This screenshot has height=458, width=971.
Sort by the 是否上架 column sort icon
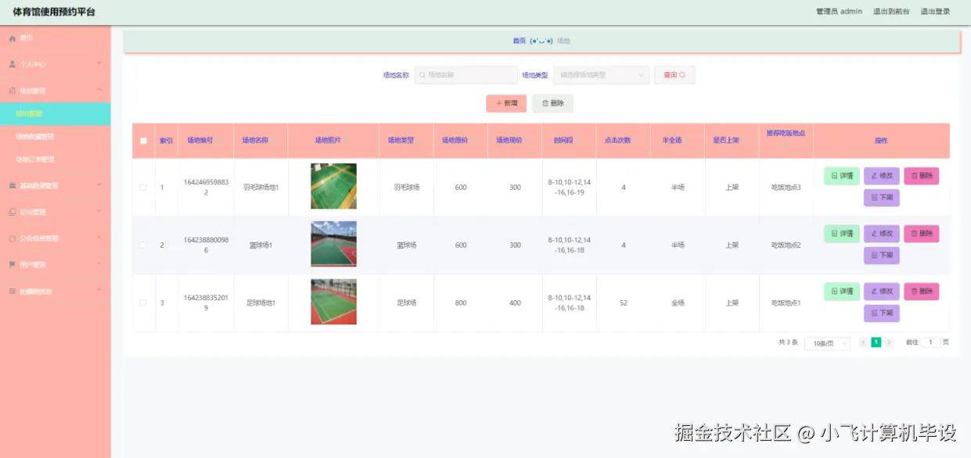tap(743, 141)
